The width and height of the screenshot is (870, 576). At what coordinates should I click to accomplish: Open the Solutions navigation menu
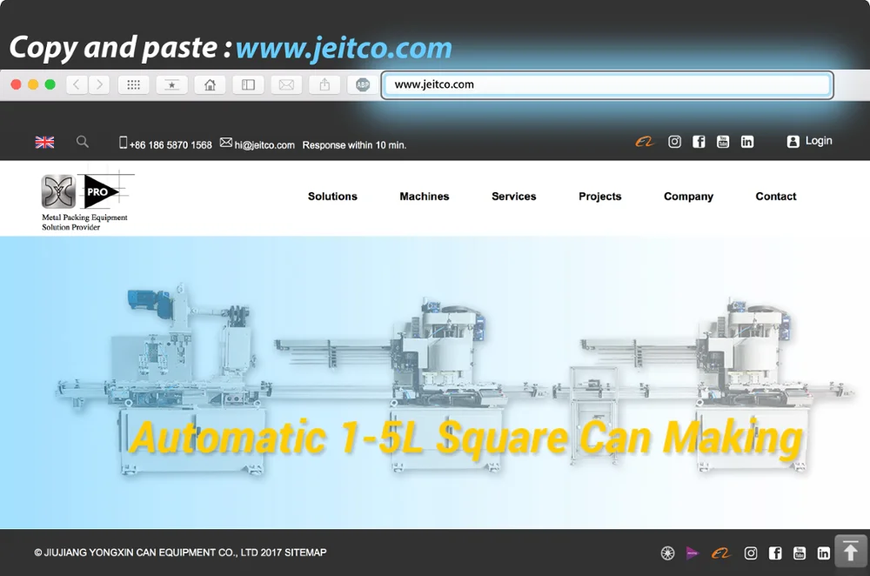[332, 197]
